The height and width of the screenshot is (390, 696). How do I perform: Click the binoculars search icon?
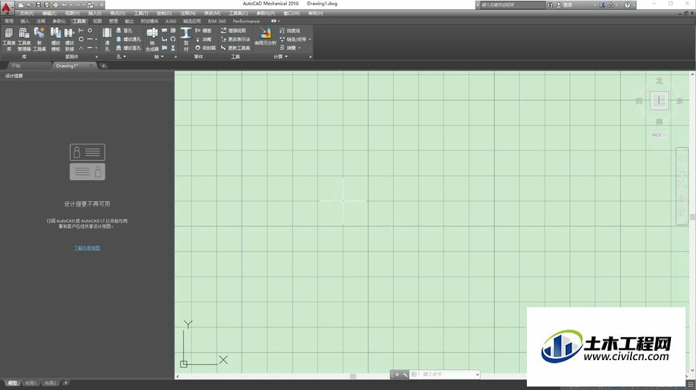550,5
